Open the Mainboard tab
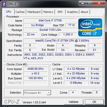Image resolution: width=107 pixels, height=107 pixels. point(34,12)
